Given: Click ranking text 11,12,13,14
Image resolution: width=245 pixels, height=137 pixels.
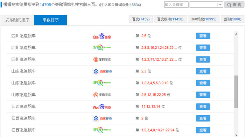Looking at the screenshot, I should tap(150, 107).
